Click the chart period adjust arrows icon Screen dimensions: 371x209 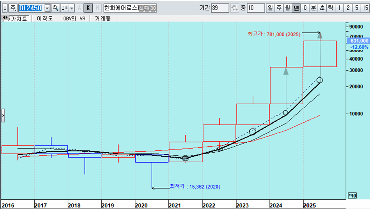click(x=235, y=8)
